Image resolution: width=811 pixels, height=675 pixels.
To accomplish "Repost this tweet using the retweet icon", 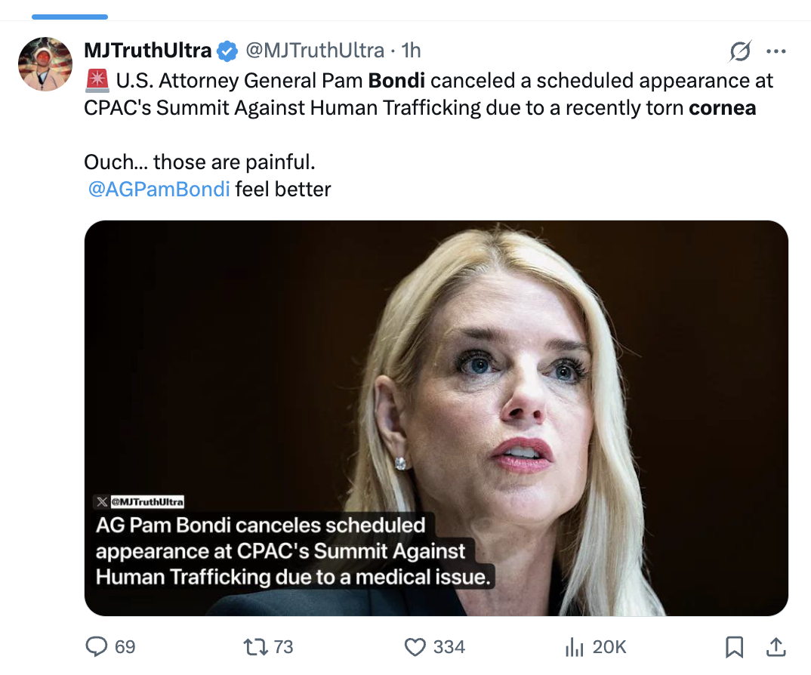I will [x=254, y=647].
